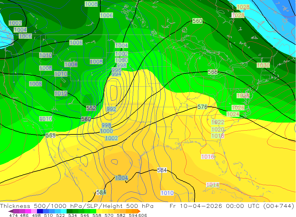Select legend value 606
The image size is (296, 217).
[143, 215]
